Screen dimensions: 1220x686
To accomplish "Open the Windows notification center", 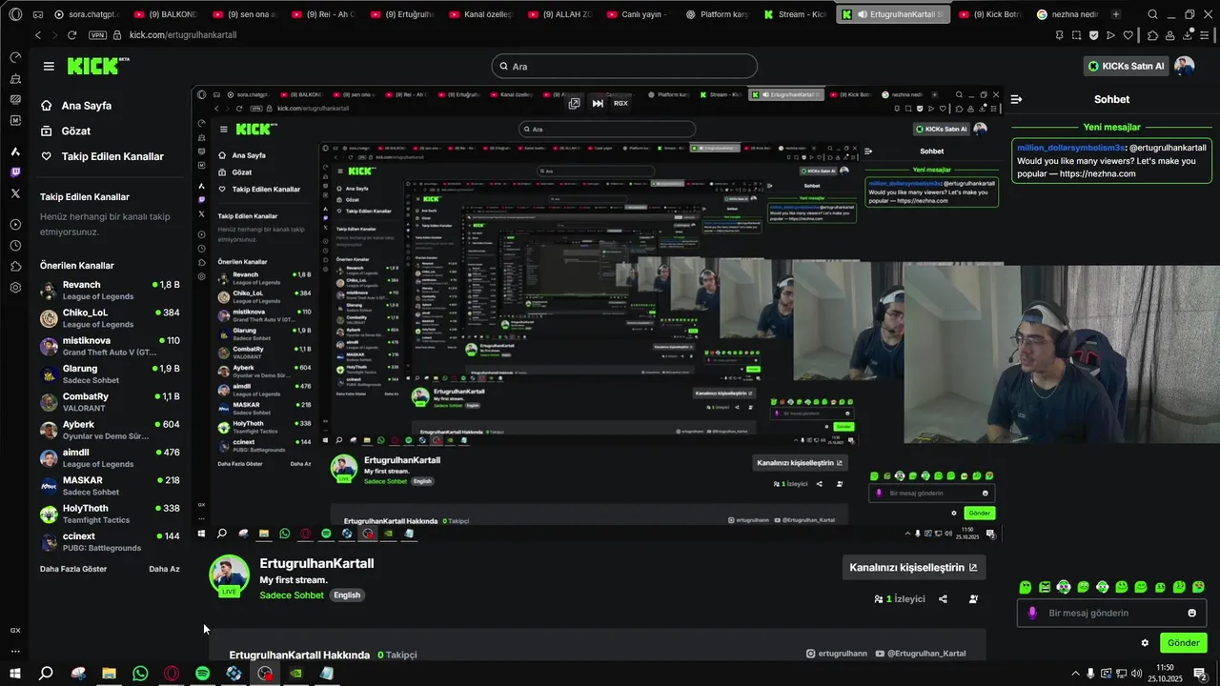I will click(x=1200, y=674).
